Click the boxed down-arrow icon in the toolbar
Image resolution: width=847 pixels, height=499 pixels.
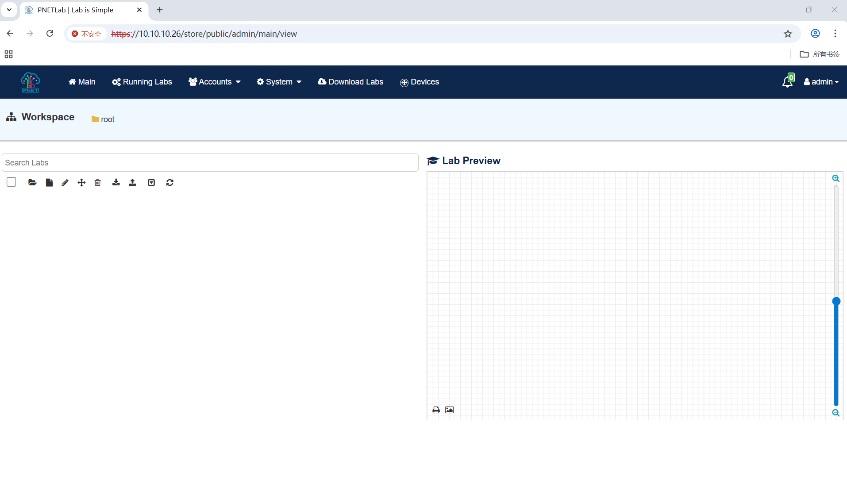click(x=151, y=183)
